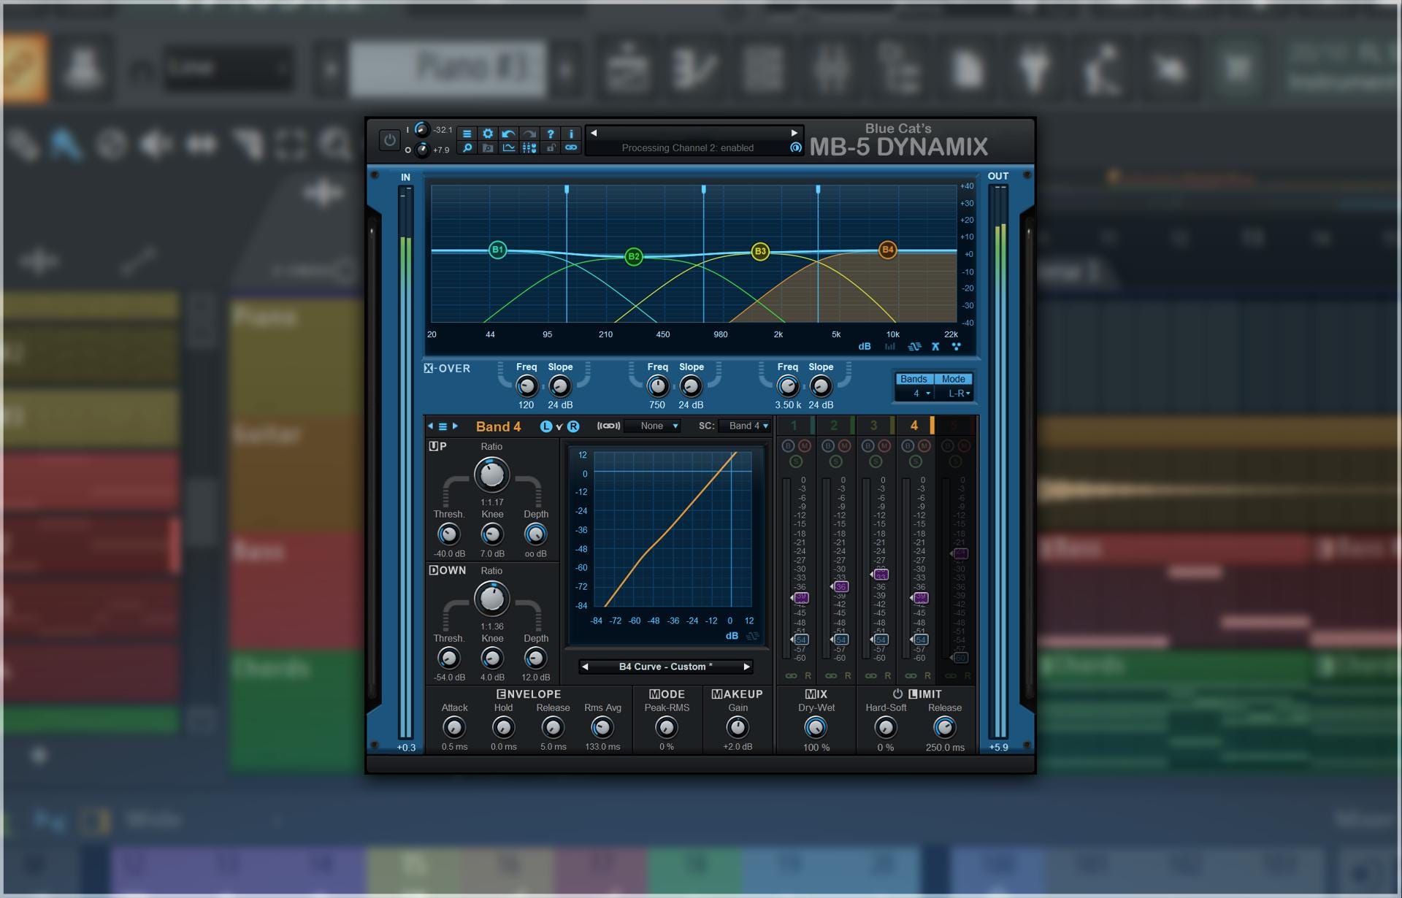The image size is (1402, 898).
Task: Click band 3 purple threshold slider handle
Action: coord(880,575)
